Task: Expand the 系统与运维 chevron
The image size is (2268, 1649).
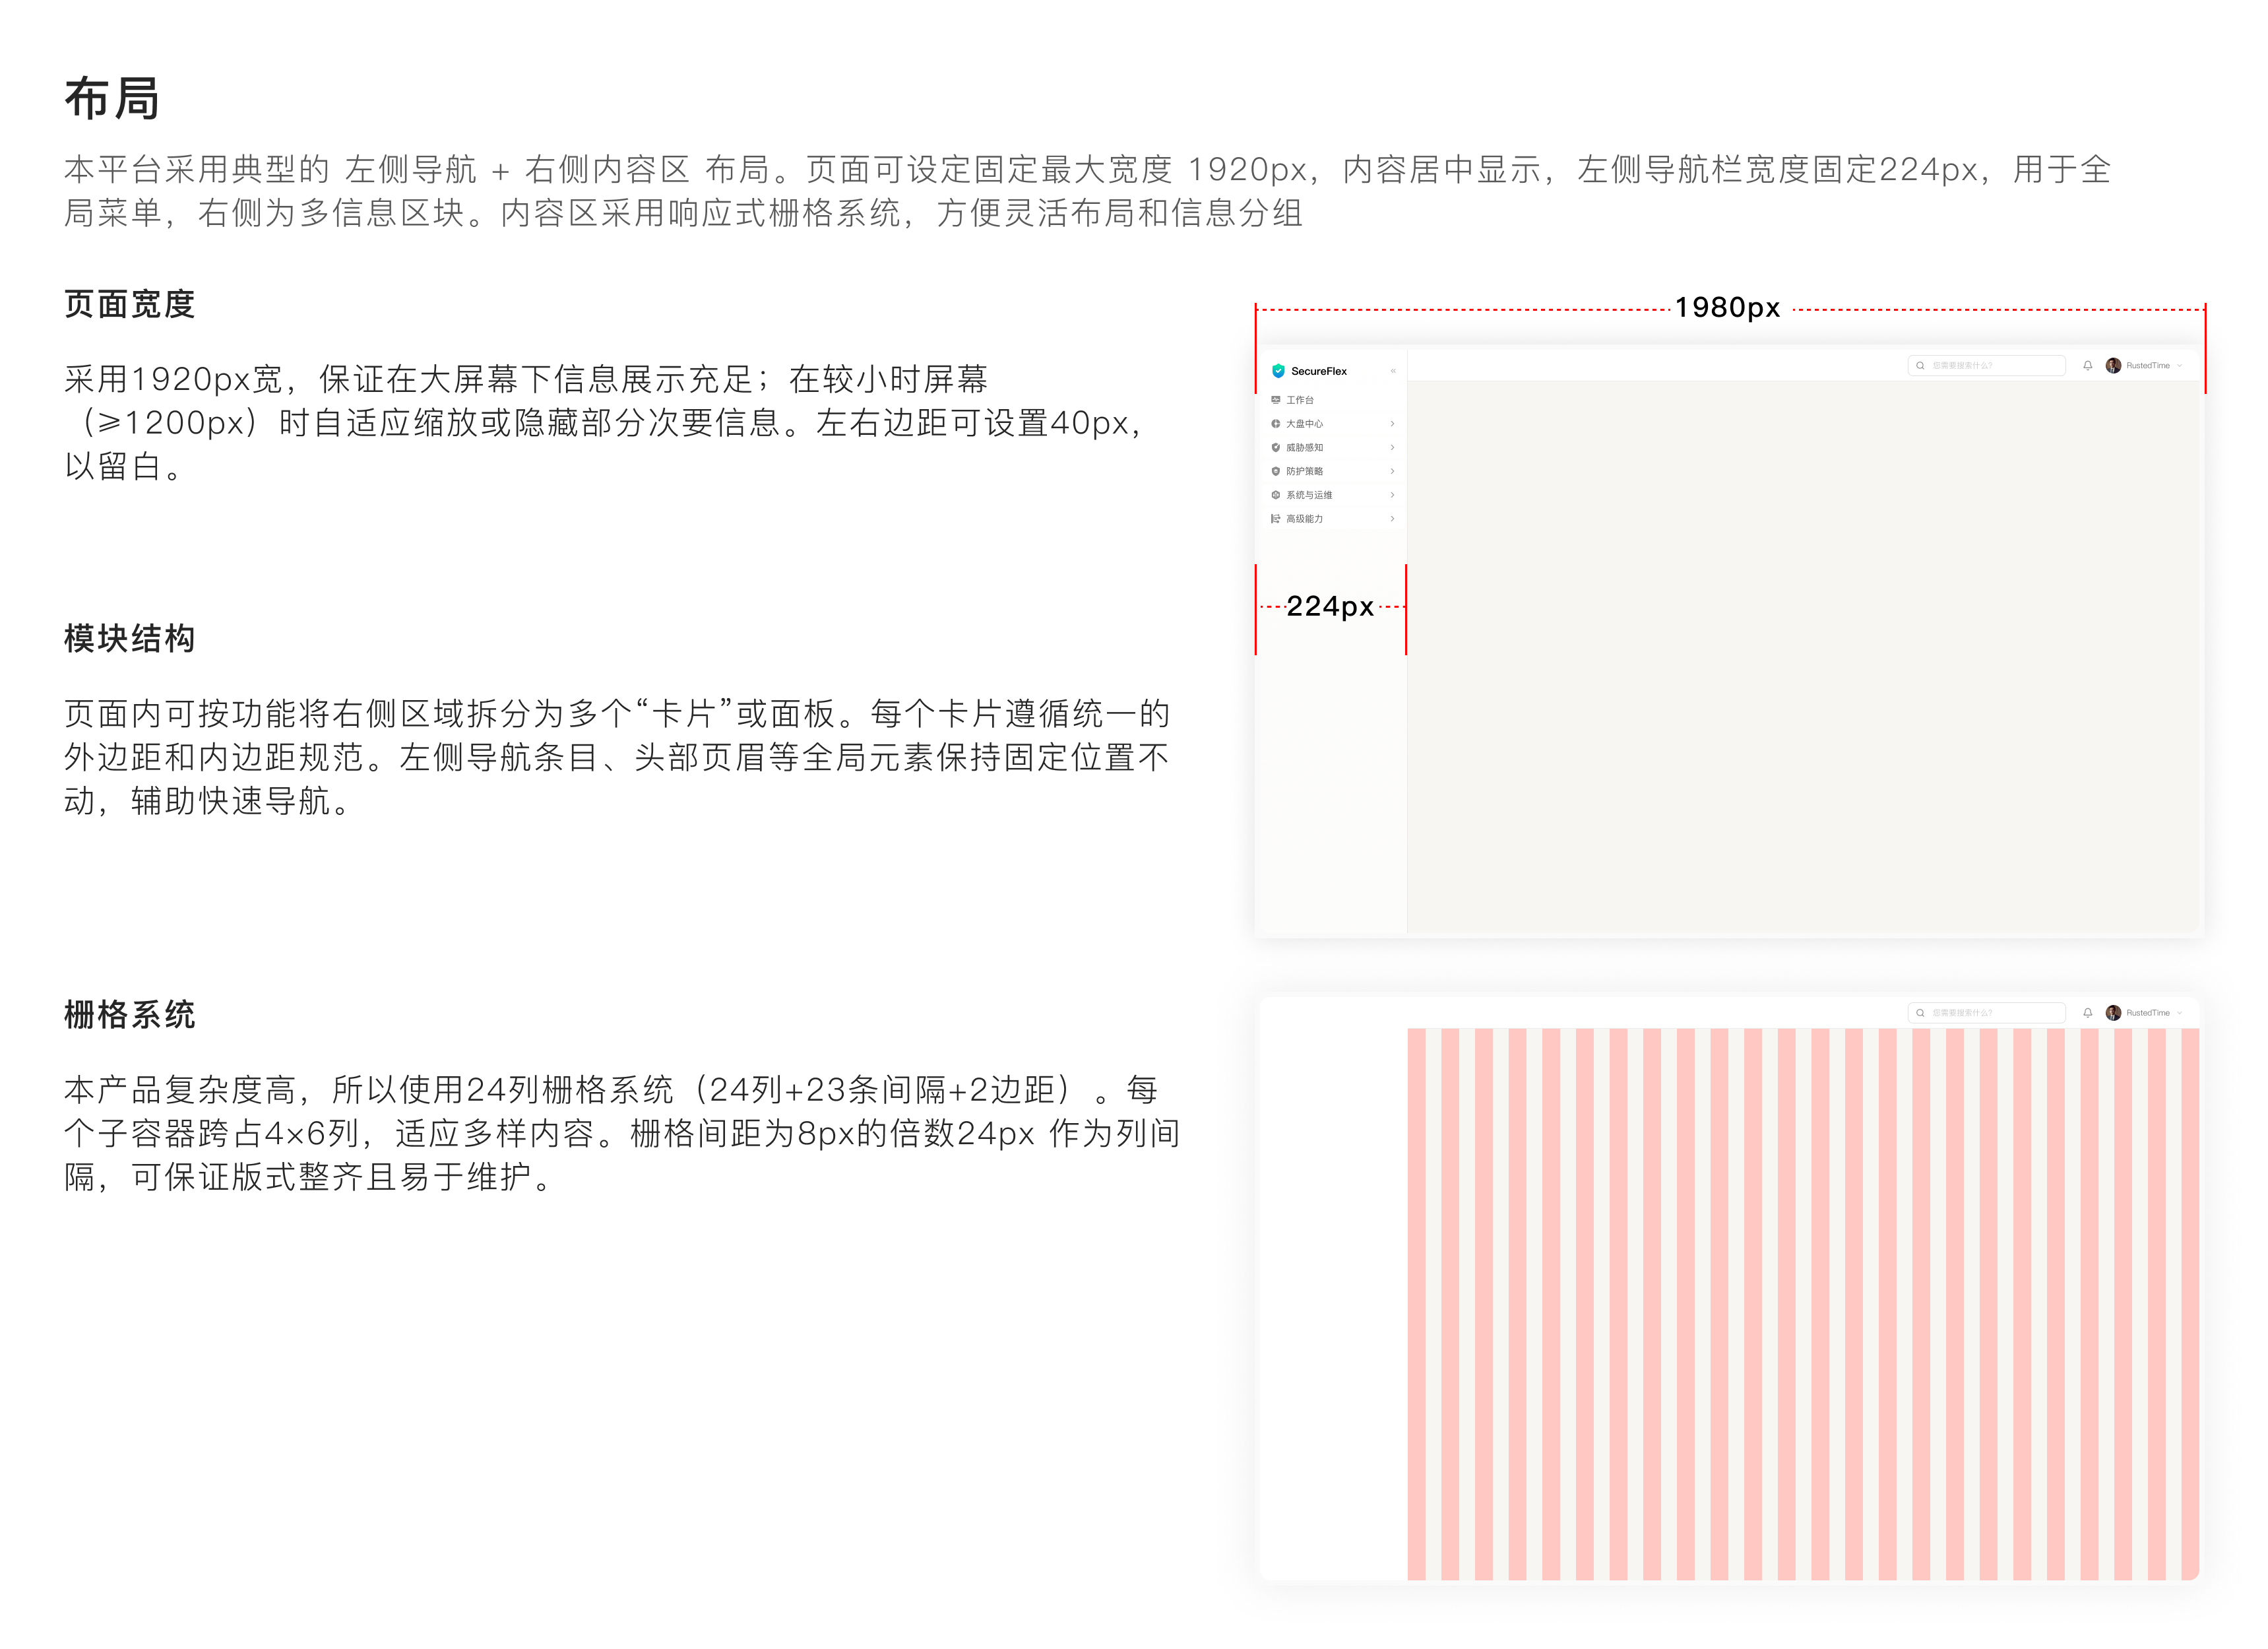Action: pyautogui.click(x=1392, y=495)
